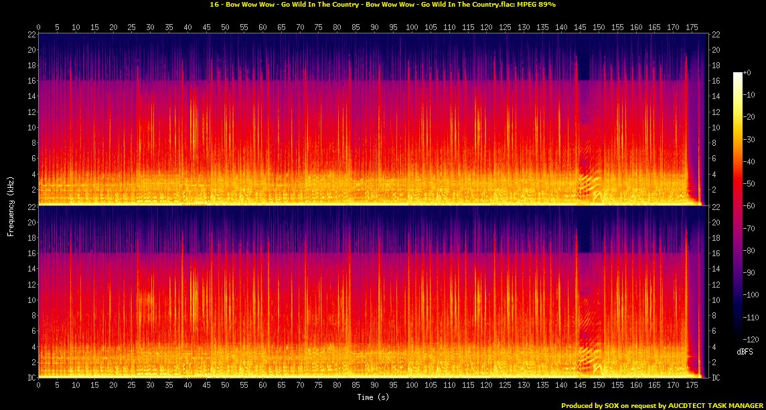Click the 0 second mark on top time axis

[x=39, y=27]
